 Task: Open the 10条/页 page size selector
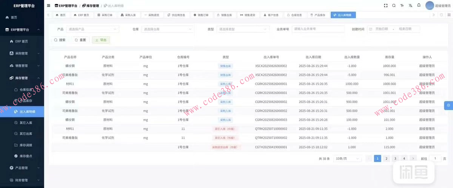coord(347,159)
